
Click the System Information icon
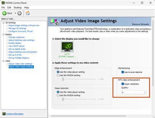pos(4,114)
